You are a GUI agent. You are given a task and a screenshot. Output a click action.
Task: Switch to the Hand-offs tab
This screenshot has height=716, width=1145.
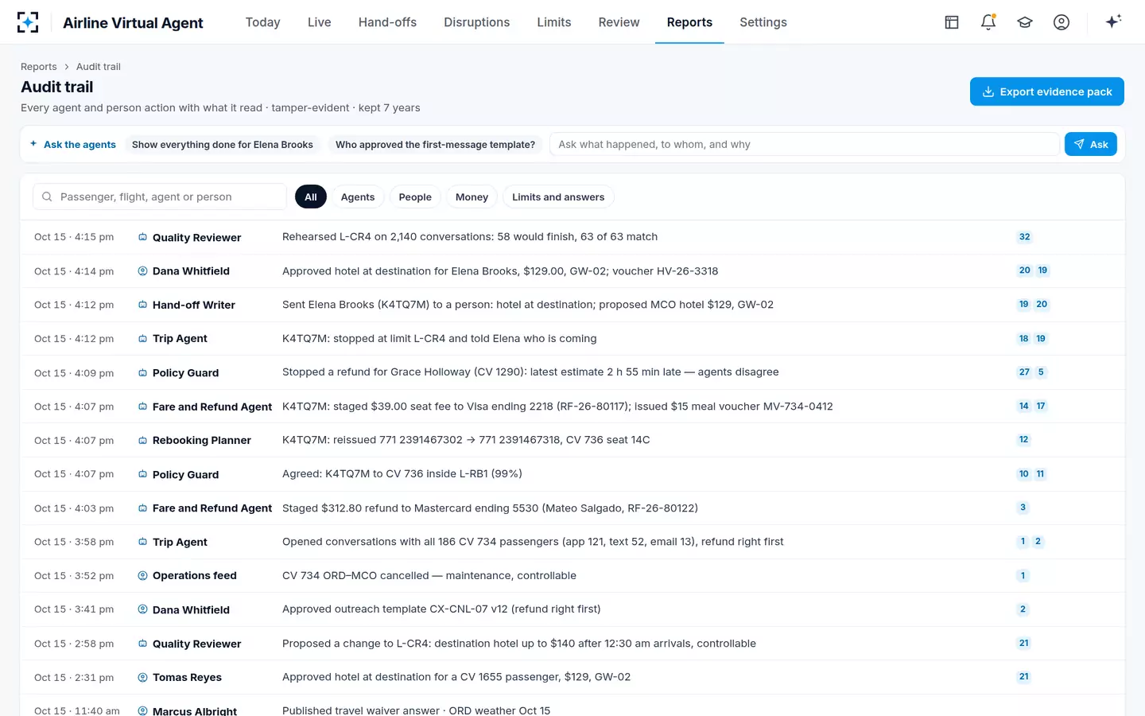(387, 22)
